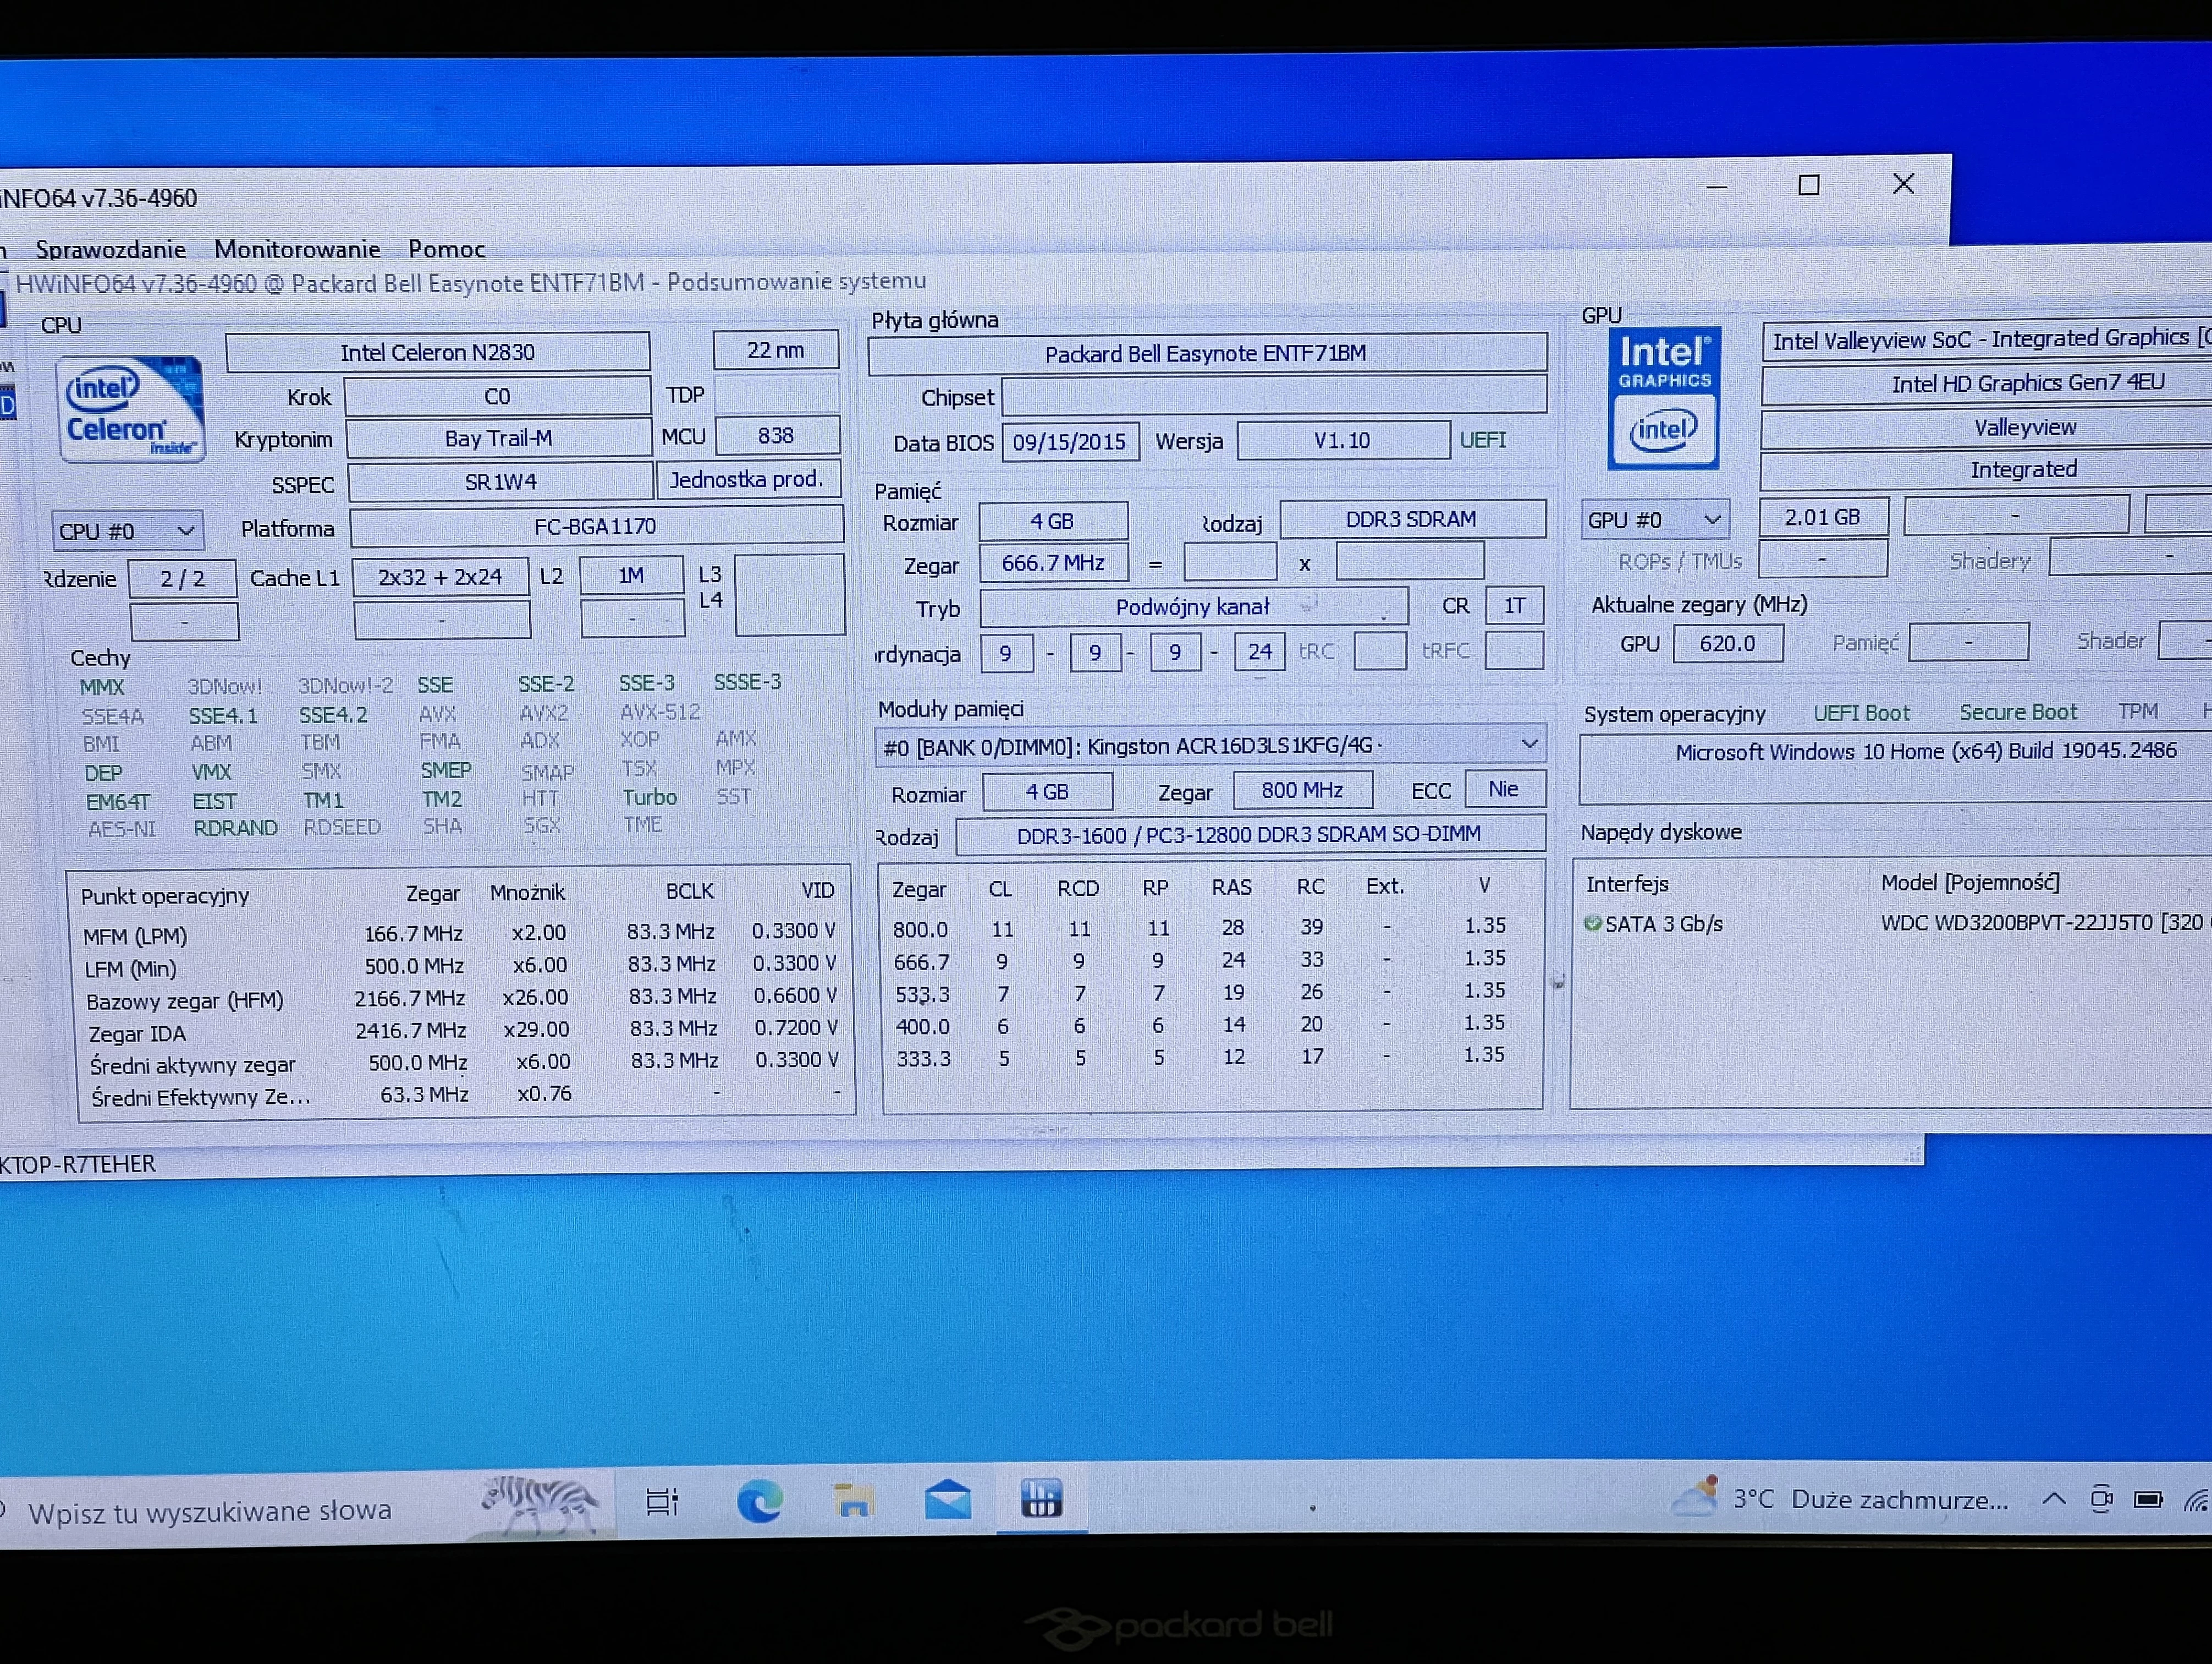Expand the GPU #0 selector dropdown
The height and width of the screenshot is (1664, 2212).
pyautogui.click(x=1711, y=519)
